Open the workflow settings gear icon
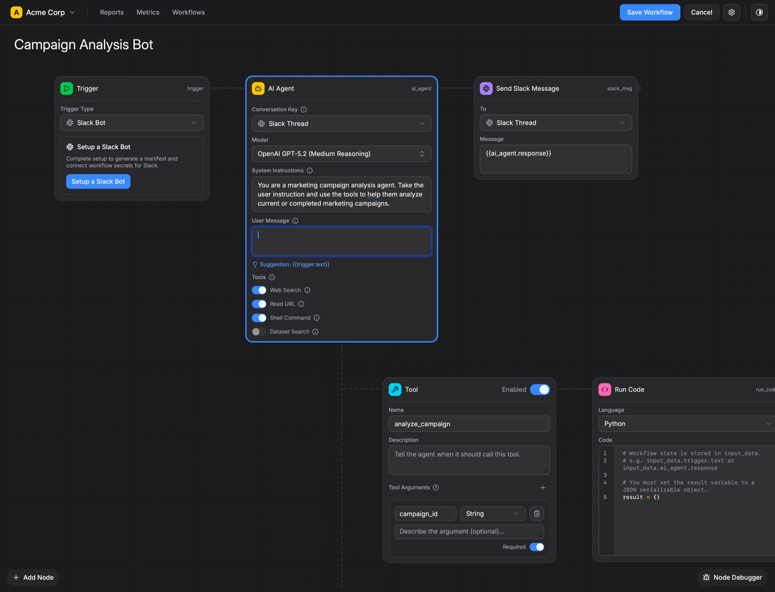Screen dimensions: 775x592 [731, 12]
